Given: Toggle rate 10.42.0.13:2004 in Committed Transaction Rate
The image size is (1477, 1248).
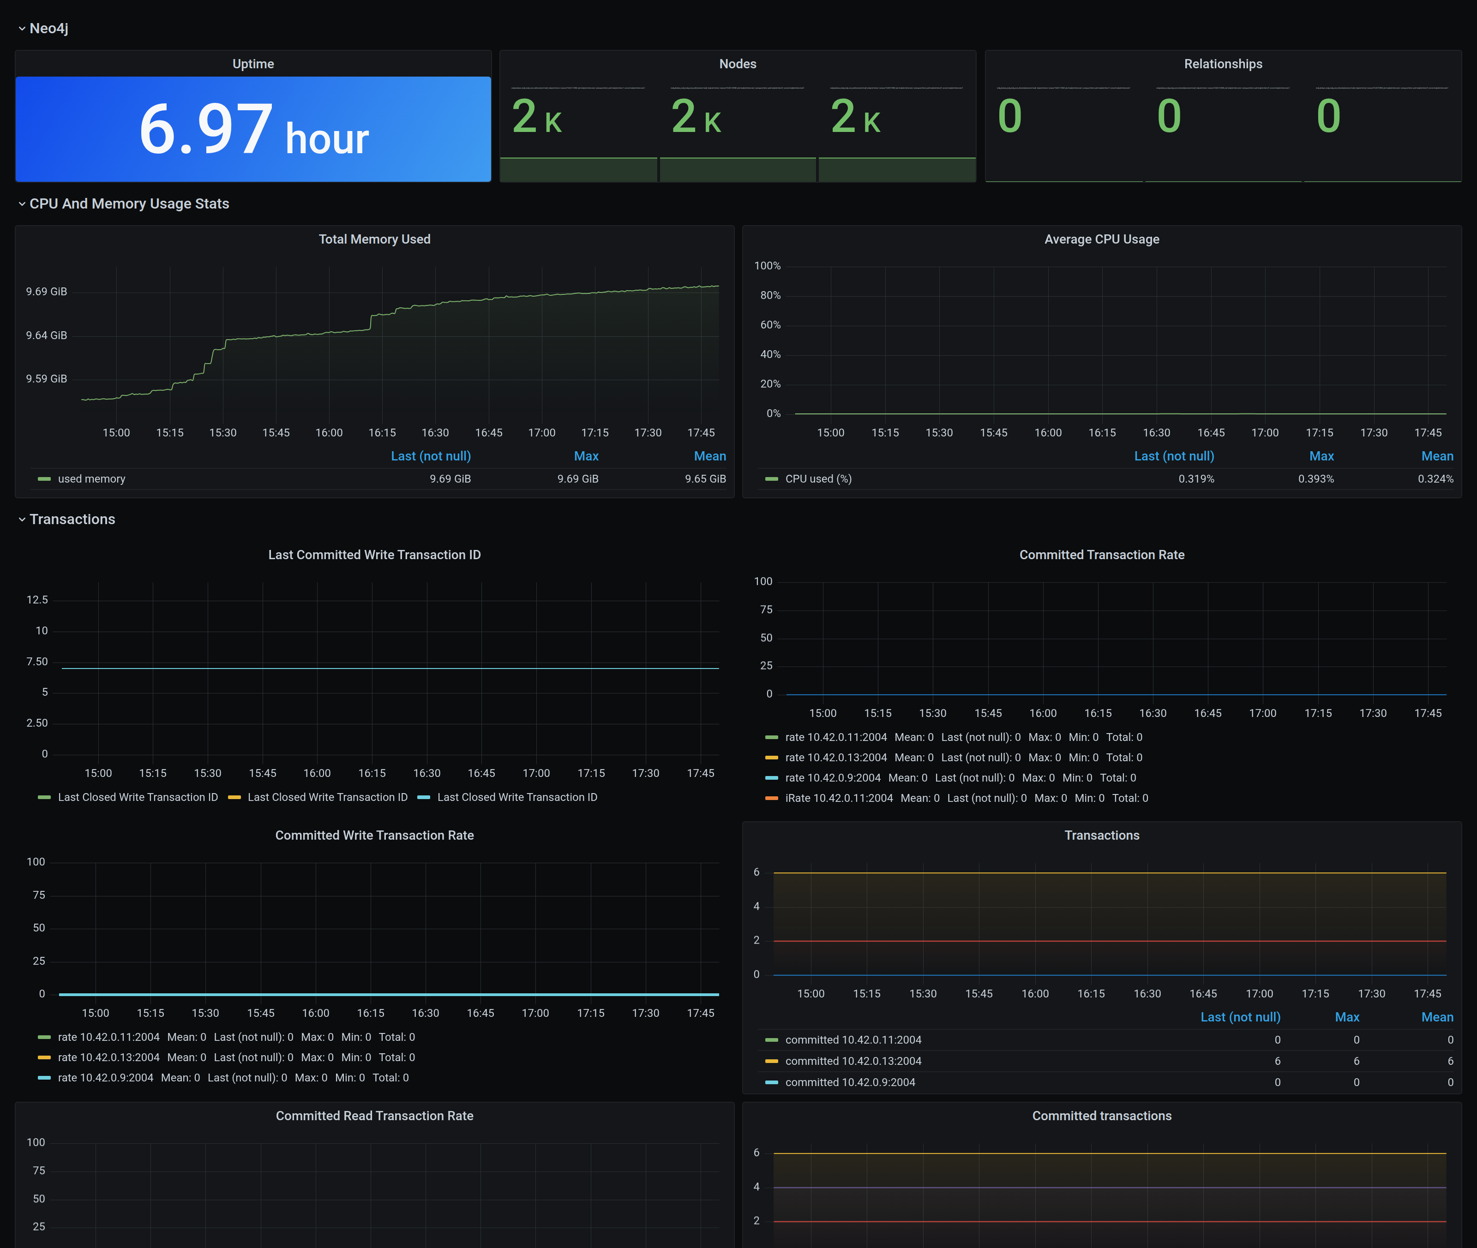Looking at the screenshot, I should (x=836, y=758).
